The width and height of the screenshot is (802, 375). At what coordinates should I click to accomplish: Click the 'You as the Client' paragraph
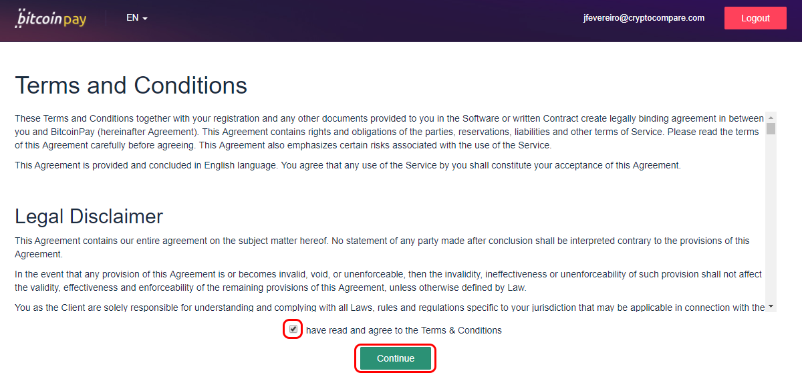click(390, 307)
